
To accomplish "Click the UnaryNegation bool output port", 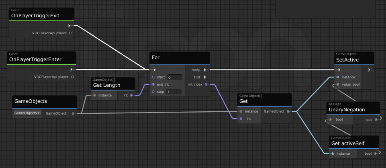I will 376,120.
